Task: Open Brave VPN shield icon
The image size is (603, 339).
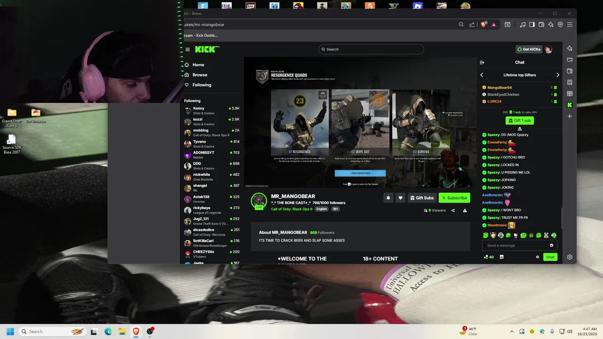Action: [x=560, y=24]
